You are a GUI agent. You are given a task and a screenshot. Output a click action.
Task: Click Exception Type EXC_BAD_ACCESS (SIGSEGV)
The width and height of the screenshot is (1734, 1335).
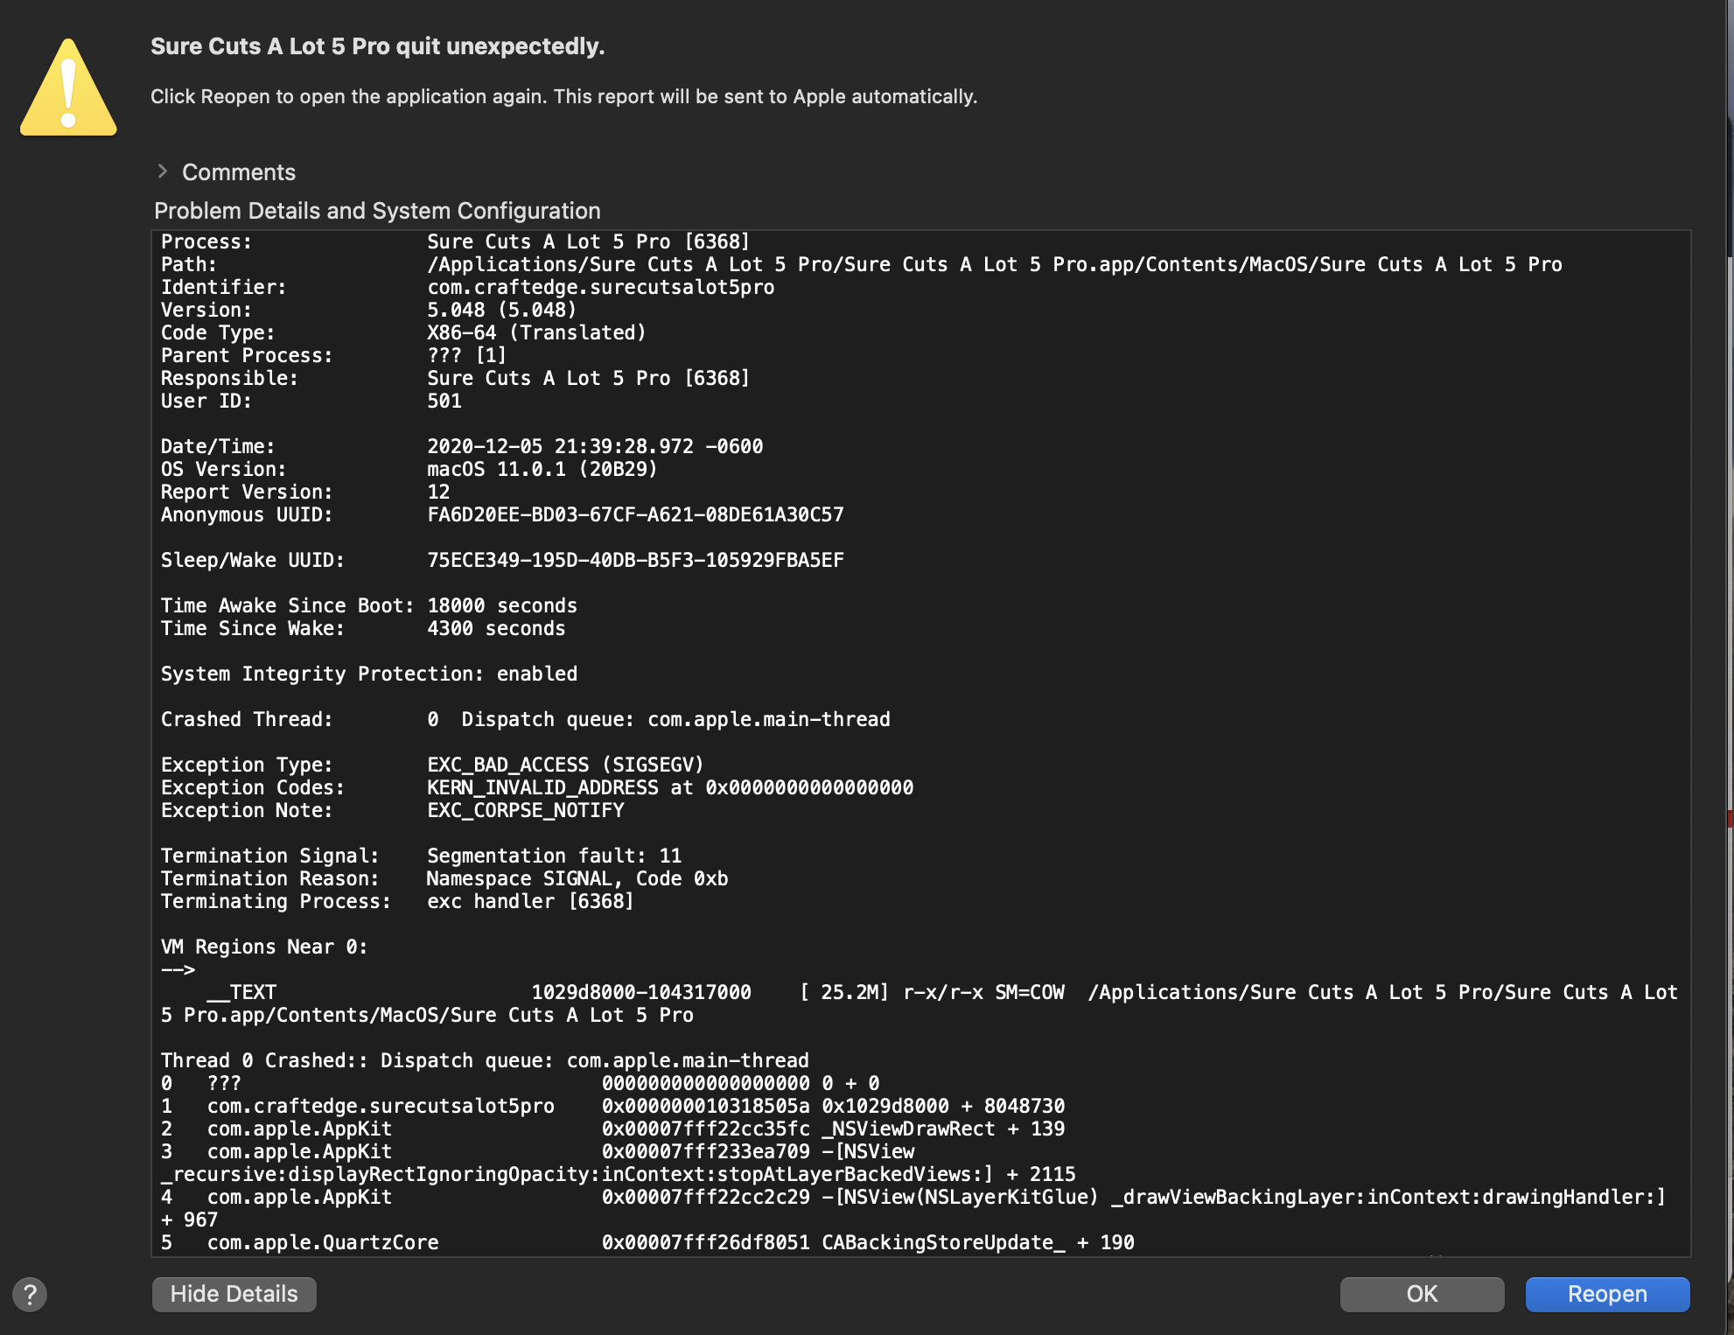432,765
